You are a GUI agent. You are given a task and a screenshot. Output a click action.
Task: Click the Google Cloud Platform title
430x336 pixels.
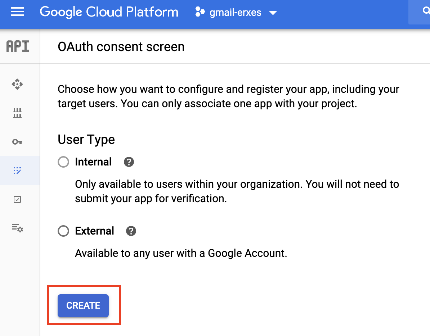pos(109,12)
